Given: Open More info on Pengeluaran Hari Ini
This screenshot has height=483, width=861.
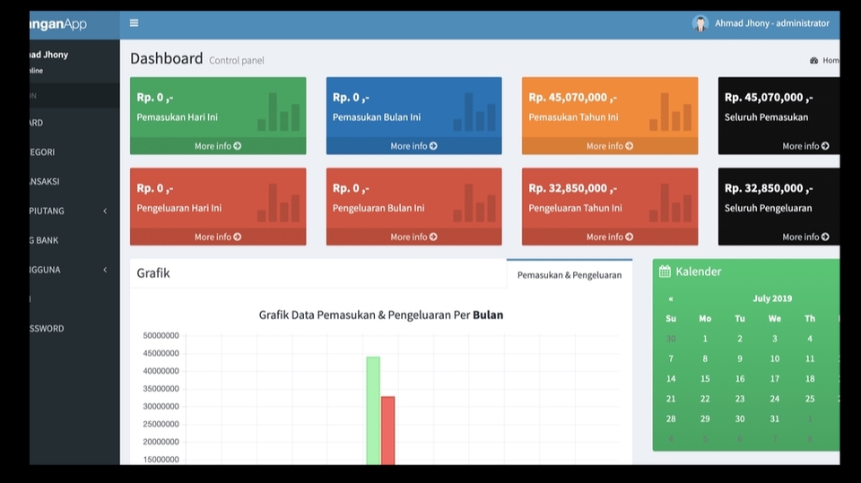Looking at the screenshot, I should [x=218, y=237].
